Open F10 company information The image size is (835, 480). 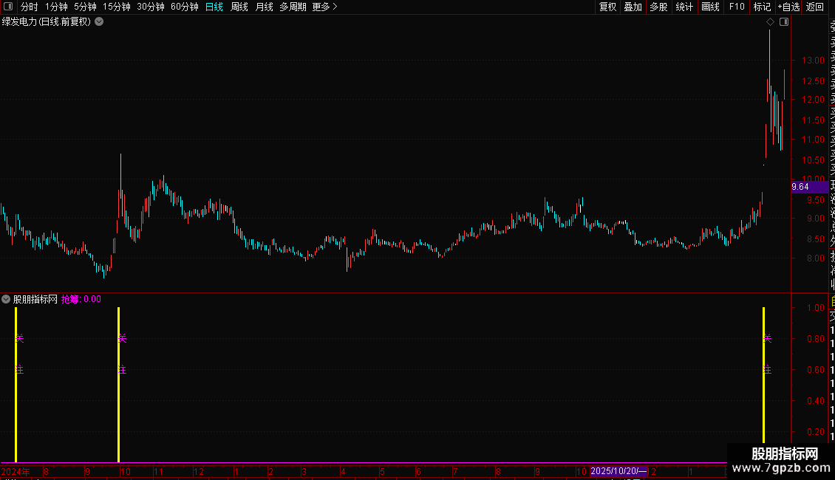tap(737, 7)
